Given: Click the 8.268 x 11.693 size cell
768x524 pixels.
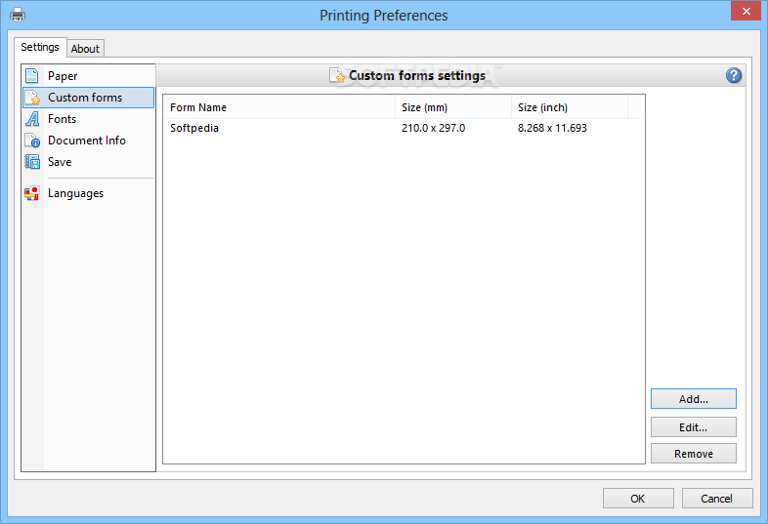Looking at the screenshot, I should tap(552, 128).
